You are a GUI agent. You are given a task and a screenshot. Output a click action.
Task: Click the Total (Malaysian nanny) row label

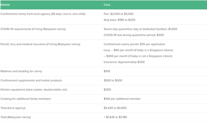pos(16,117)
